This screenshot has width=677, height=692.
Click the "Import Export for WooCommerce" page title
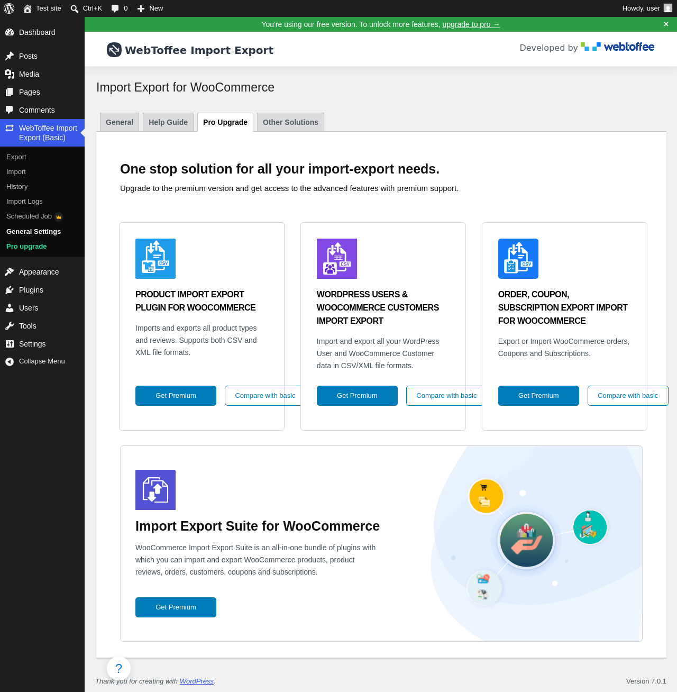click(x=185, y=87)
